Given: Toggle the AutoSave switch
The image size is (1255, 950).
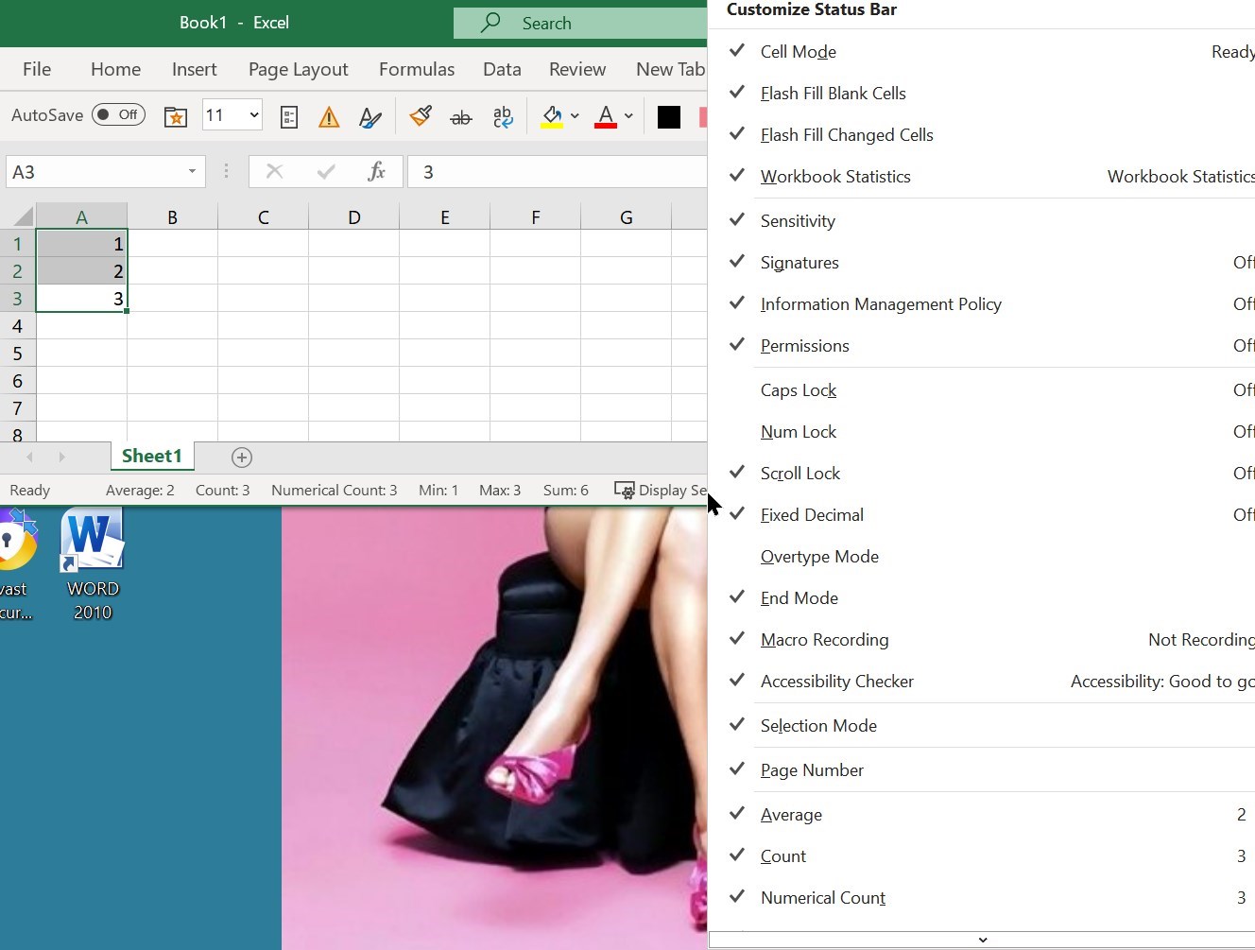Looking at the screenshot, I should [x=118, y=115].
